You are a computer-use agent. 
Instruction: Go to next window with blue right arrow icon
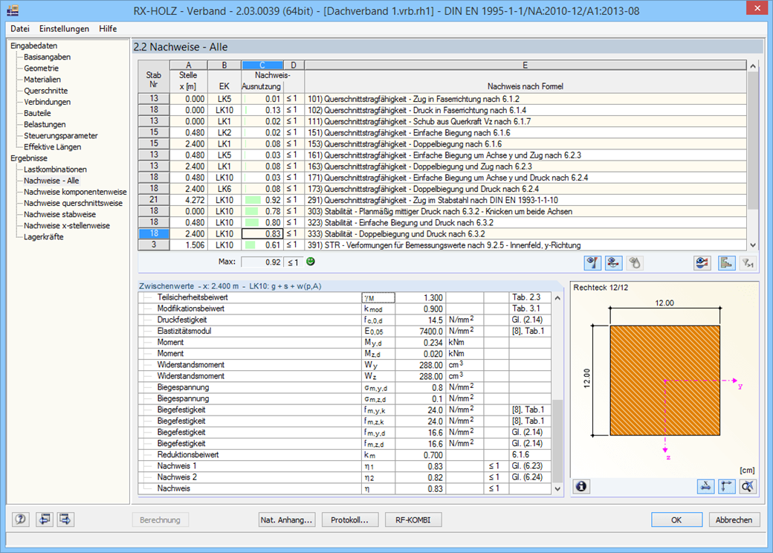point(65,520)
